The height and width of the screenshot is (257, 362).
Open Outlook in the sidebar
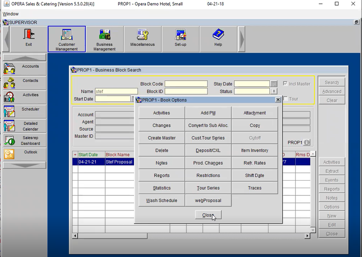25,154
